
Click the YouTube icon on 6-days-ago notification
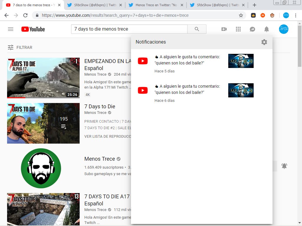coord(143,90)
